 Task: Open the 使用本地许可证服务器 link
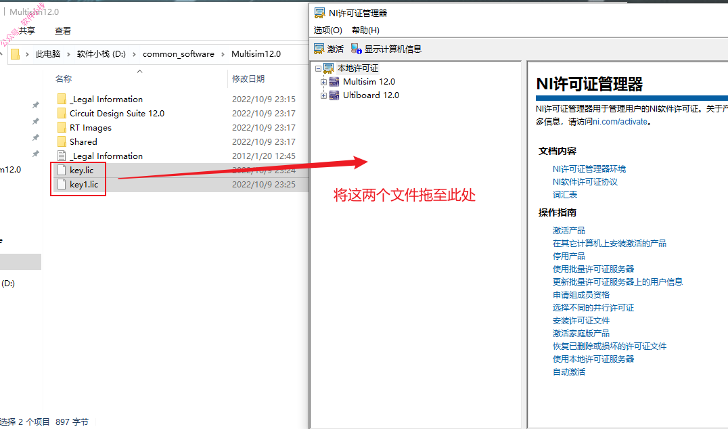click(x=593, y=359)
